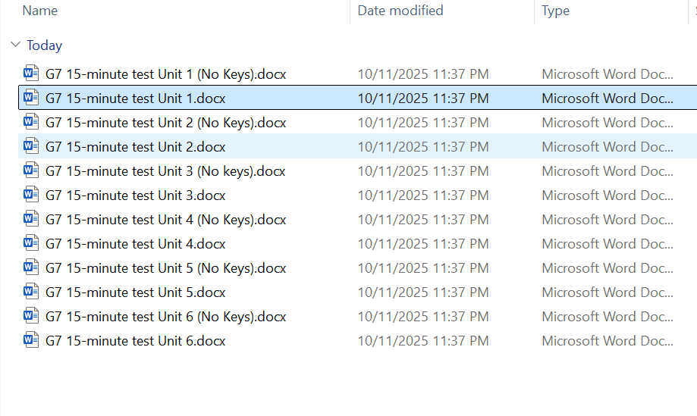Viewport: 697px width, 416px height.
Task: Click Word icon of Unit 5 (No Keys) file
Action: [31, 268]
